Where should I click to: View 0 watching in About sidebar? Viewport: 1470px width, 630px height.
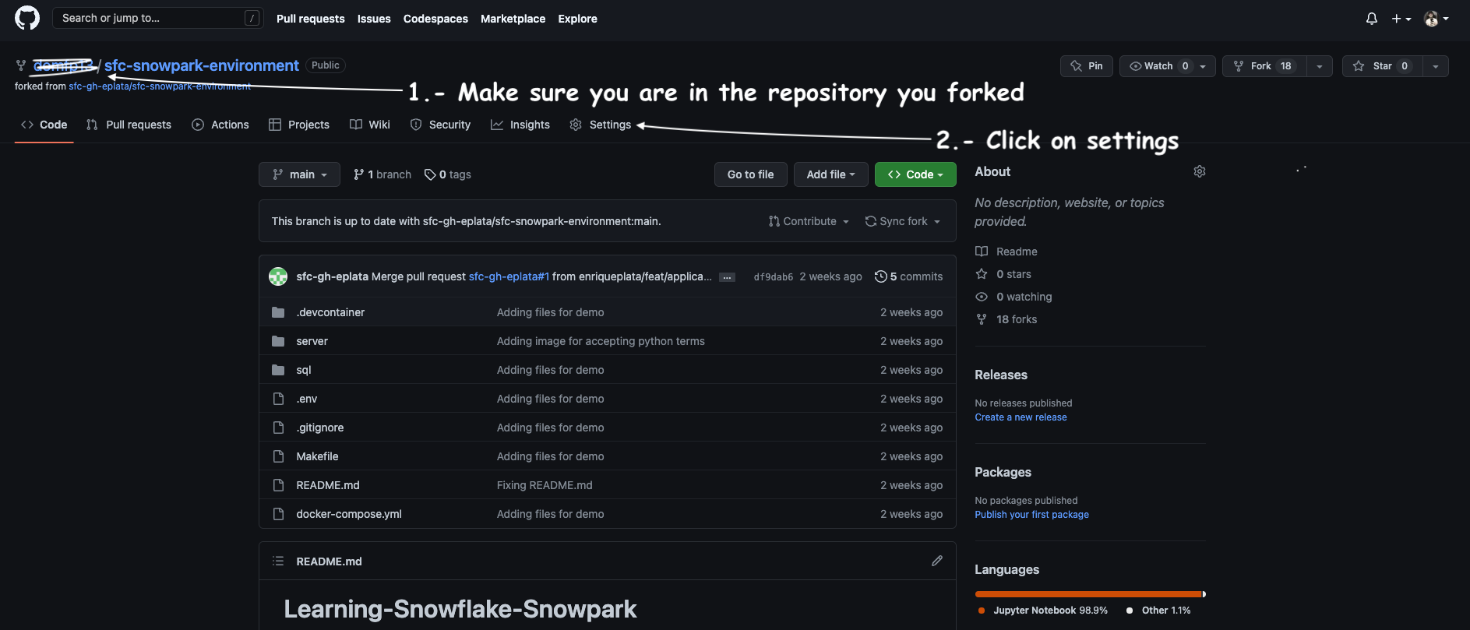[x=1013, y=297]
